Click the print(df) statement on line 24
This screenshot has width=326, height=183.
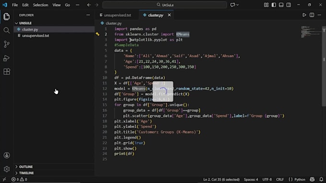[x=124, y=154]
